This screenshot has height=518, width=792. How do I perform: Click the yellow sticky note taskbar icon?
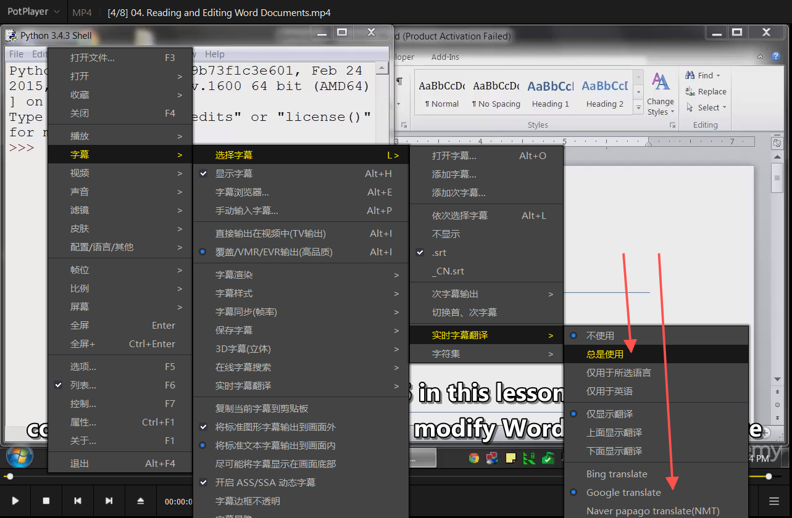click(511, 458)
